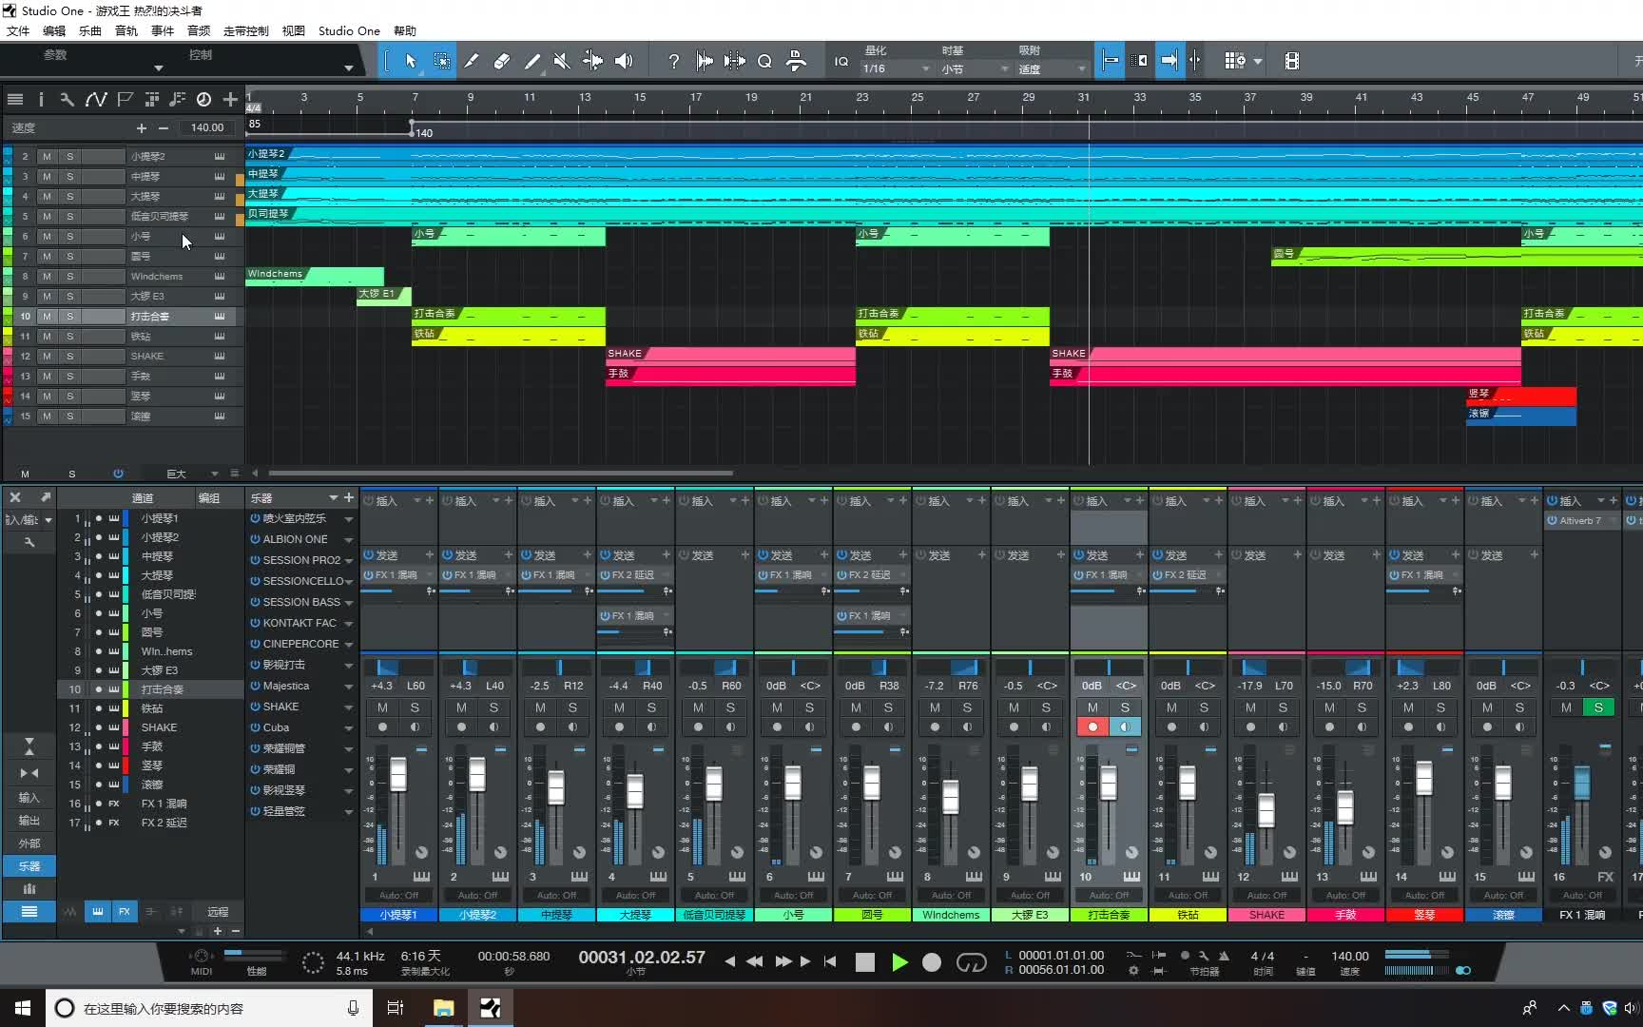
Task: Open the IQ input quantize option
Action: coord(841,61)
